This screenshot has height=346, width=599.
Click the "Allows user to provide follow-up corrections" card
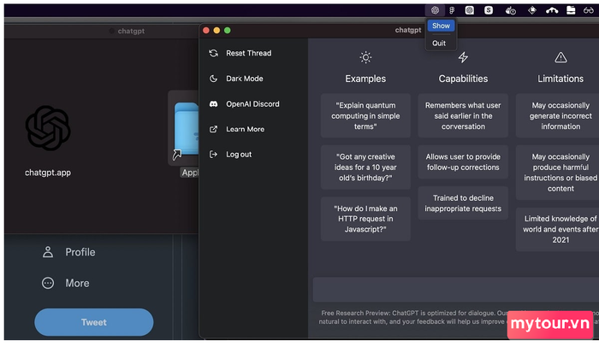click(463, 161)
